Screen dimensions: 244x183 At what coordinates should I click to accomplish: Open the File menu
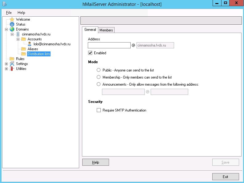(x=9, y=13)
